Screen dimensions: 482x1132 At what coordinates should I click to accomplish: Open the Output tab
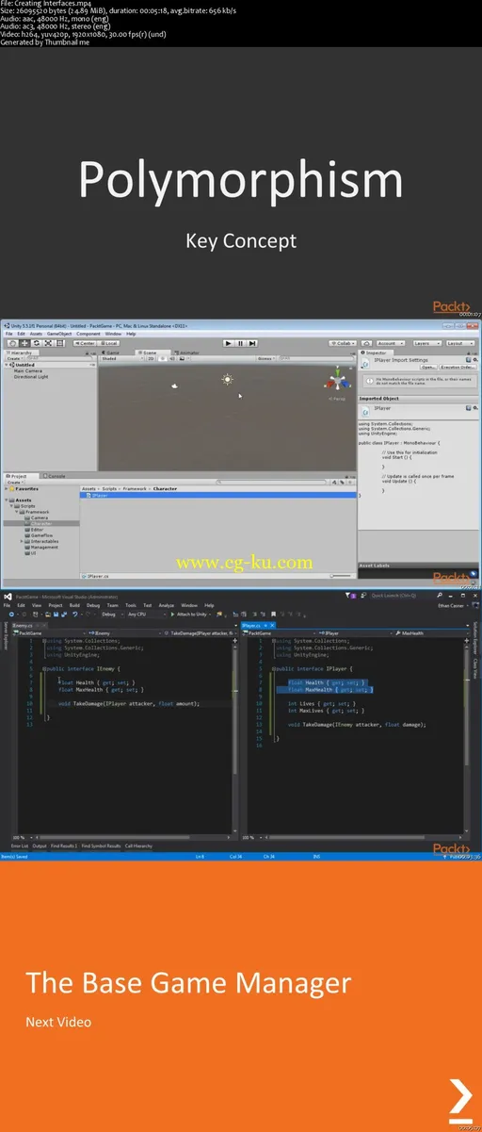(40, 846)
